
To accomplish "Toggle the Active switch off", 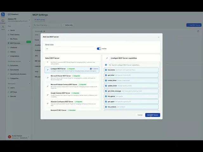I will (x=99, y=48).
